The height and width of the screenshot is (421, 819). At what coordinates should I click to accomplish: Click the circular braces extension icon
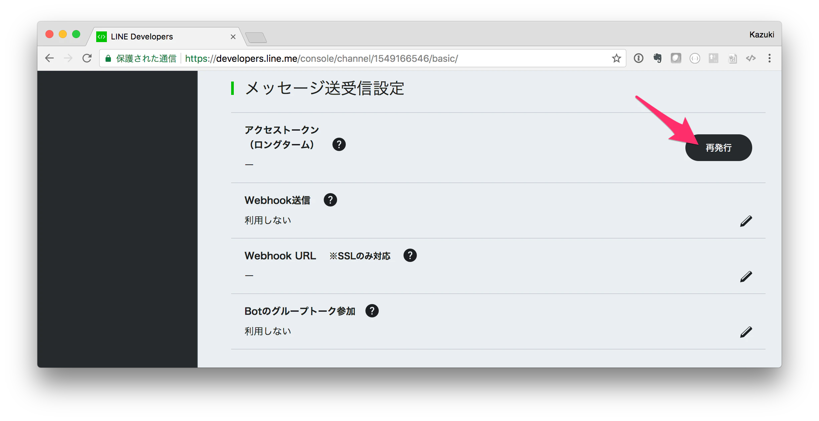[x=695, y=58]
